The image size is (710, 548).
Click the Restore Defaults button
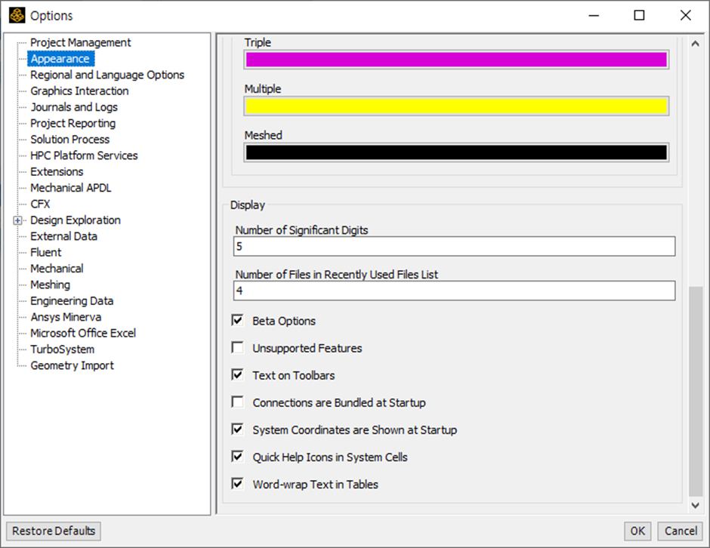pos(54,531)
